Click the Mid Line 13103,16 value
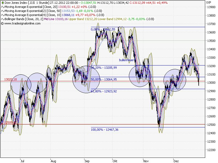 click(56, 19)
